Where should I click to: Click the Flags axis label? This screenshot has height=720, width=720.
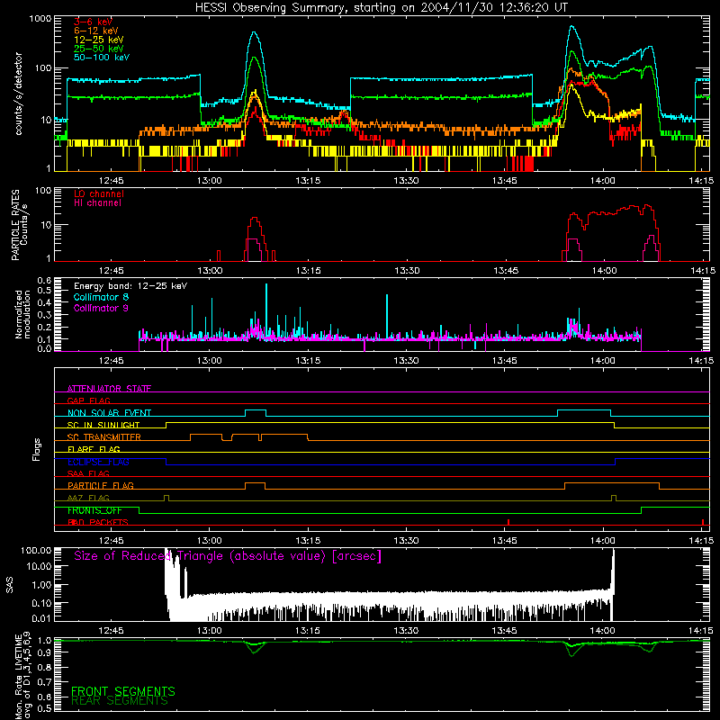pyautogui.click(x=37, y=449)
